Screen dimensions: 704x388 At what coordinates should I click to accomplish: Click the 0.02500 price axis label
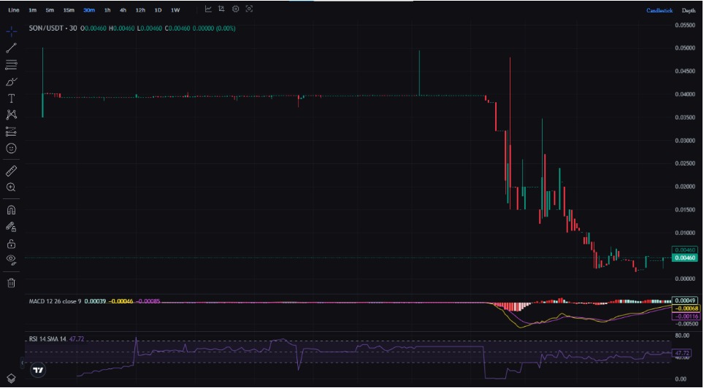coord(685,163)
